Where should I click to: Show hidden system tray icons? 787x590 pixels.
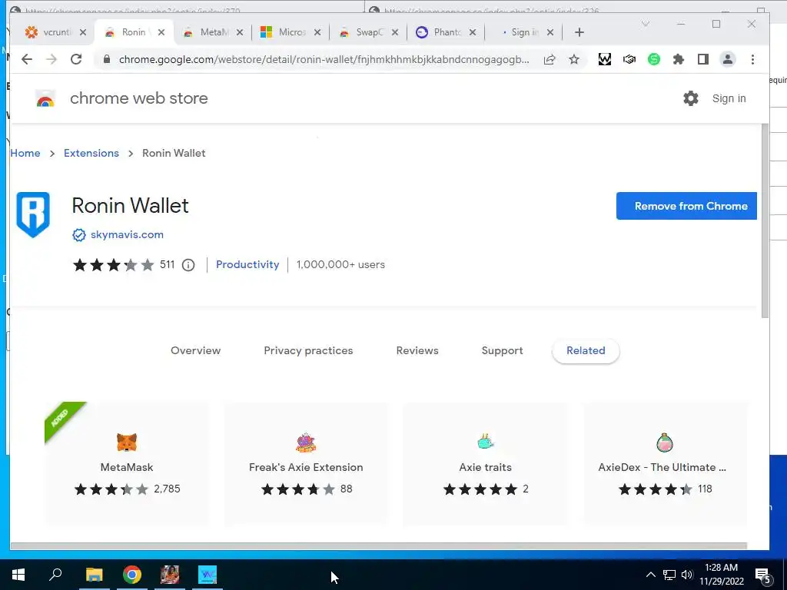tap(650, 575)
